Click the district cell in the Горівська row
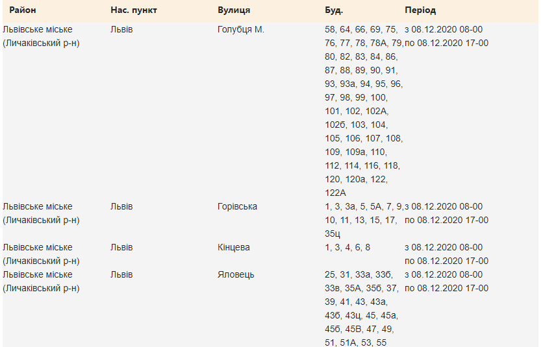Viewport: 543px width, 347px height. click(x=41, y=213)
